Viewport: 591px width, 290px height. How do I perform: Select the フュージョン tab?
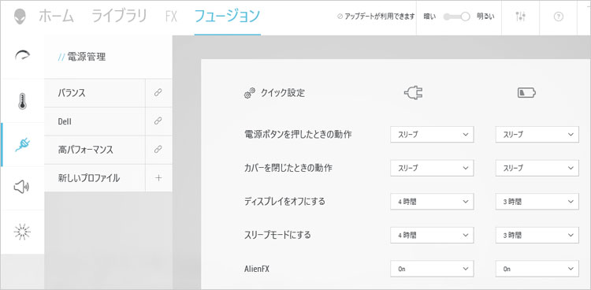[227, 17]
